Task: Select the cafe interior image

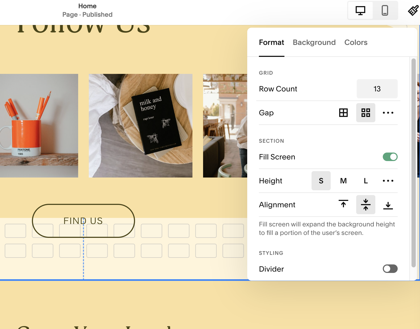Action: click(x=225, y=126)
